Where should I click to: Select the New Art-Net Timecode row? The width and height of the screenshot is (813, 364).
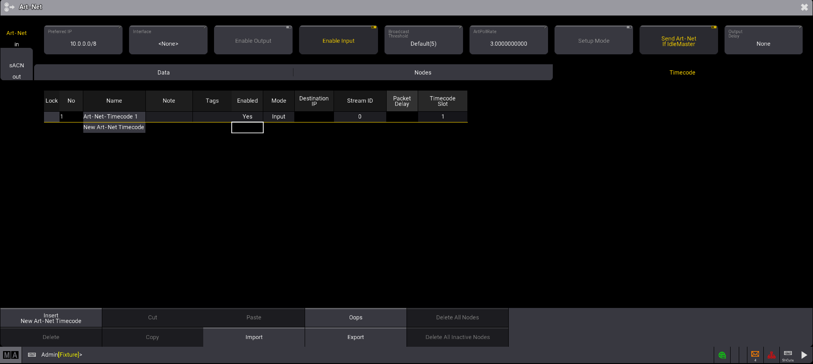click(114, 128)
